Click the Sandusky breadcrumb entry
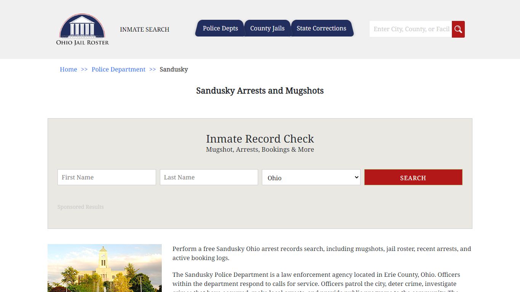This screenshot has height=292, width=520. pyautogui.click(x=174, y=69)
